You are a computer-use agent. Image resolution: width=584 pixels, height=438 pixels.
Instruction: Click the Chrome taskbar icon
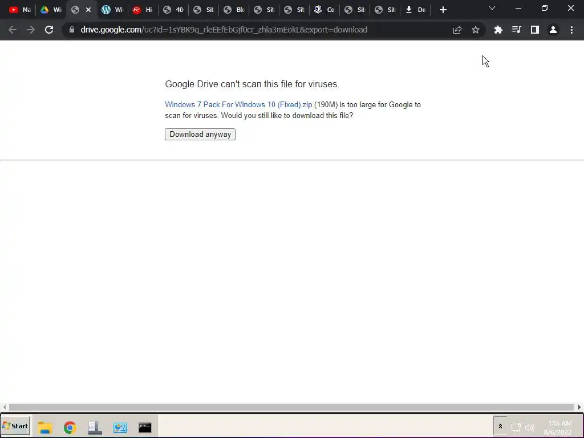70,427
